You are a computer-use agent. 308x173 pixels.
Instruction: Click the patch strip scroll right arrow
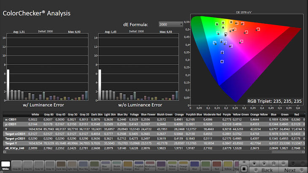point(238,172)
